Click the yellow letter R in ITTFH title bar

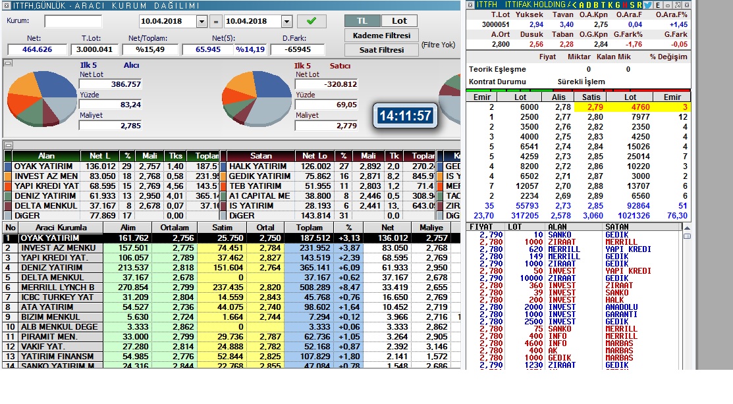tap(639, 5)
